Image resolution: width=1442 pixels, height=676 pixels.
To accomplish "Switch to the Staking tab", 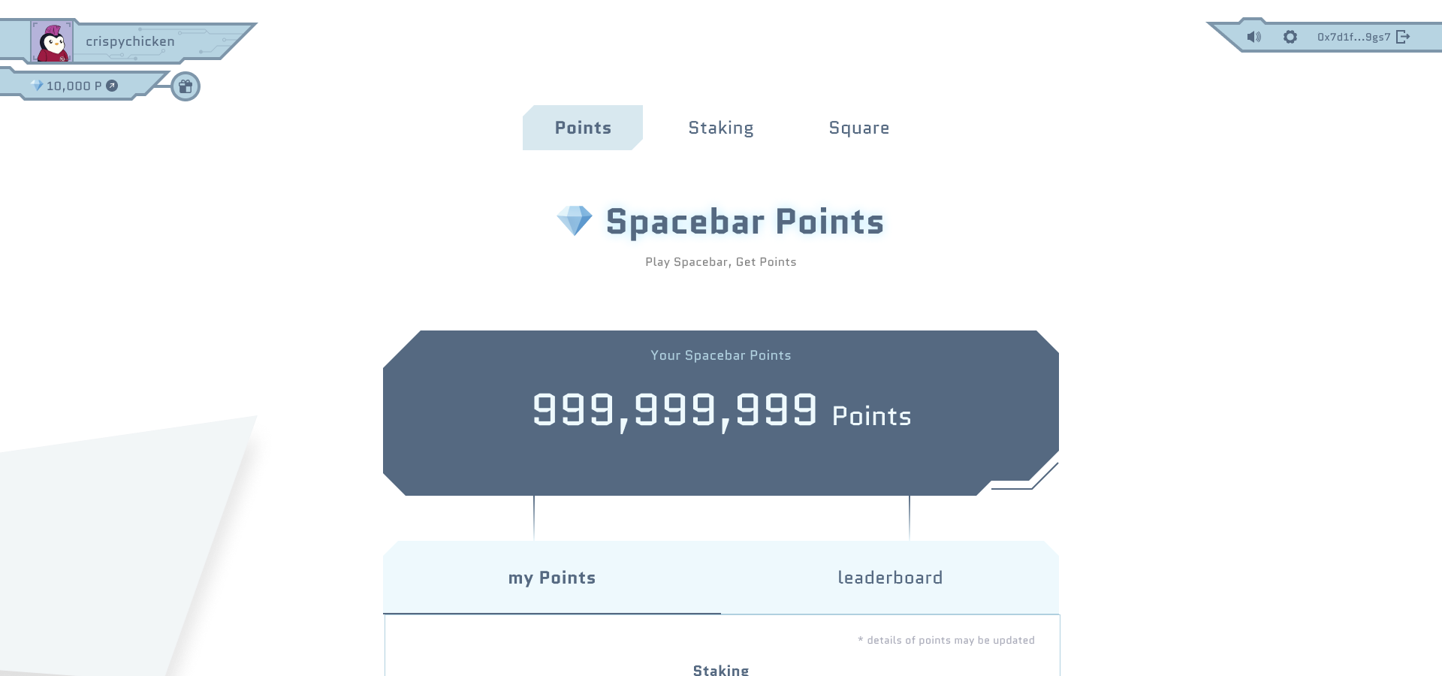I will coord(720,128).
